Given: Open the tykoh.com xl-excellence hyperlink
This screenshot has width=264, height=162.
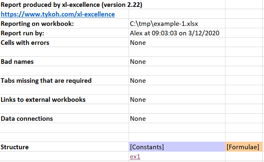Looking at the screenshot, I should 58,14.
